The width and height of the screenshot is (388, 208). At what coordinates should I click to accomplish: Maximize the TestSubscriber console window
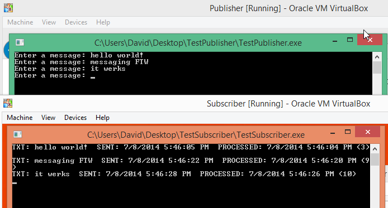[x=348, y=132]
